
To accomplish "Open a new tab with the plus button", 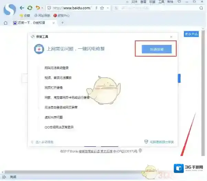I will tap(63, 23).
